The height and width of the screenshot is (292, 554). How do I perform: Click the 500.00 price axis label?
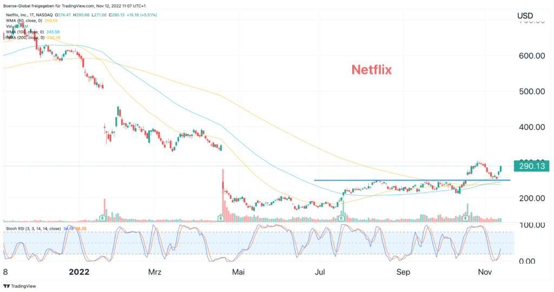point(532,91)
